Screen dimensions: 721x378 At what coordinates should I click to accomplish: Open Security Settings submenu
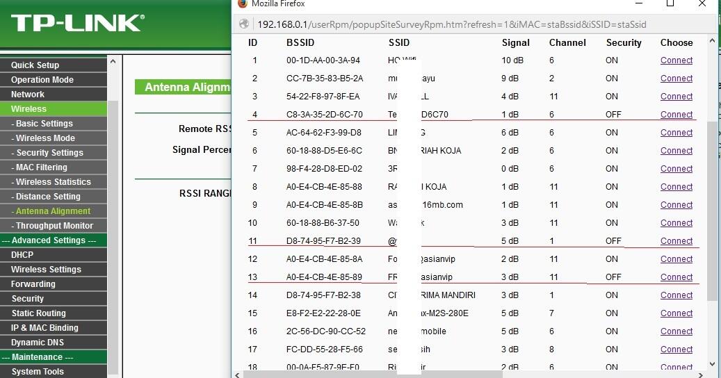[x=54, y=152]
